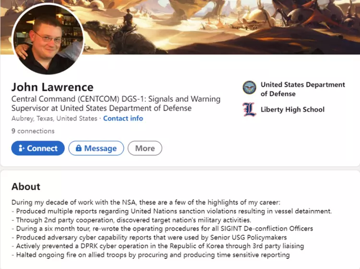
Task: Expand the More options button
Action: click(x=144, y=148)
